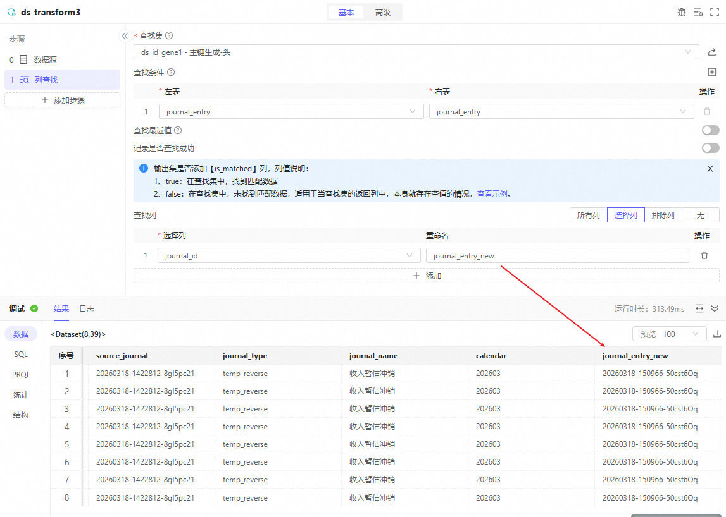Viewport: 726px width, 517px height.
Task: Click the 添加步骤 button
Action: 63,100
